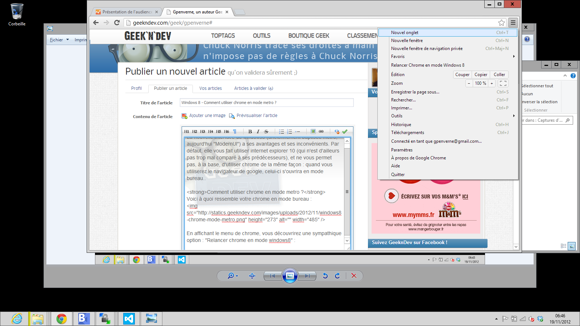Open the Fichier dropdown in Photo Viewer
The width and height of the screenshot is (580, 326).
[x=59, y=40]
